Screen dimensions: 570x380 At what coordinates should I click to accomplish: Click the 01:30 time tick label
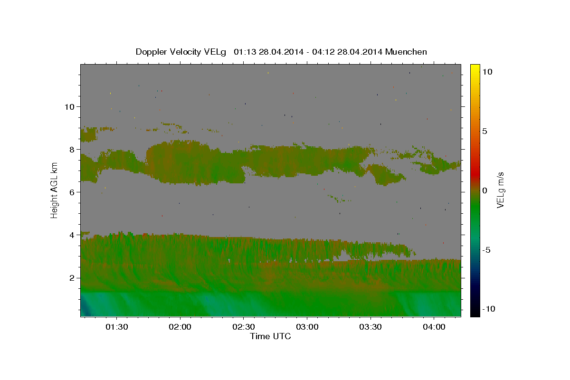pyautogui.click(x=117, y=327)
